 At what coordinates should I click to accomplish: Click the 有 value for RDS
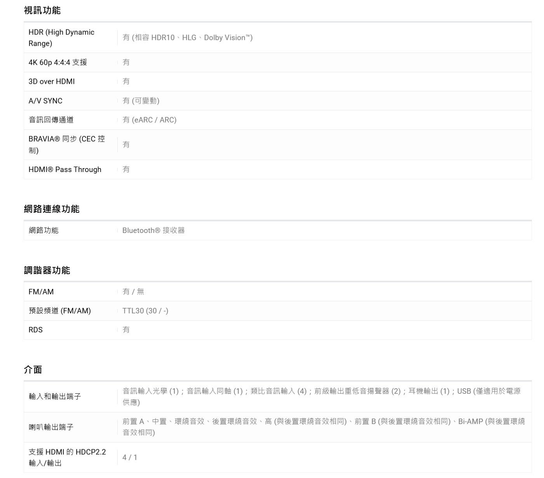126,330
